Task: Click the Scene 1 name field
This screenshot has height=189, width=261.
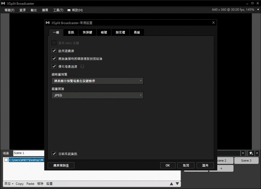Action: pyautogui.click(x=29, y=153)
